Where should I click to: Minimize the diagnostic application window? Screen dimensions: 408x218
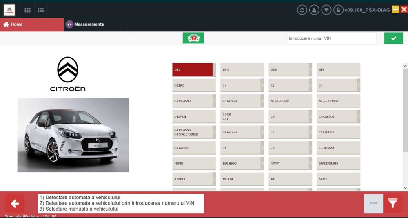click(x=396, y=10)
